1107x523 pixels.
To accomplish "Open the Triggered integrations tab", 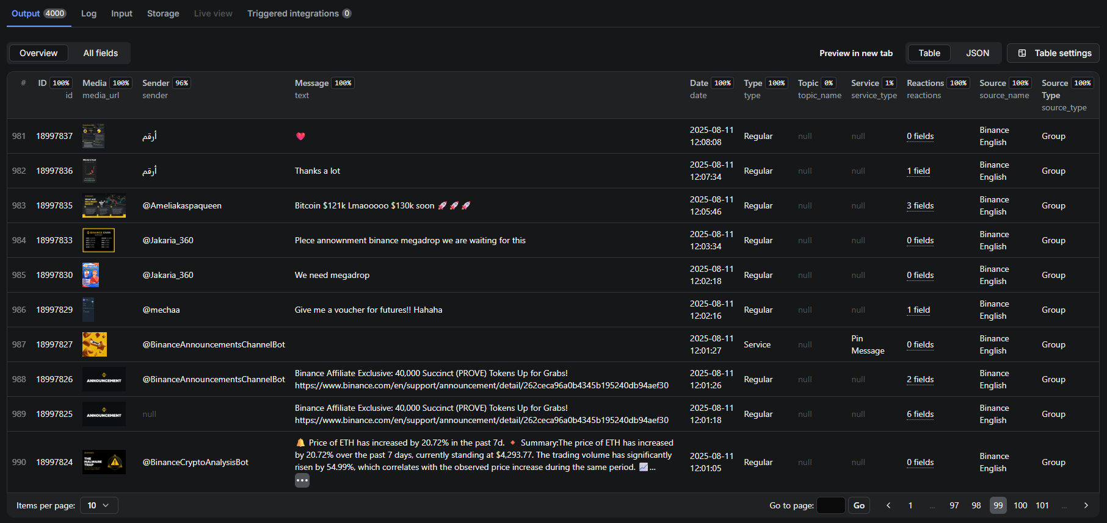I will point(299,13).
